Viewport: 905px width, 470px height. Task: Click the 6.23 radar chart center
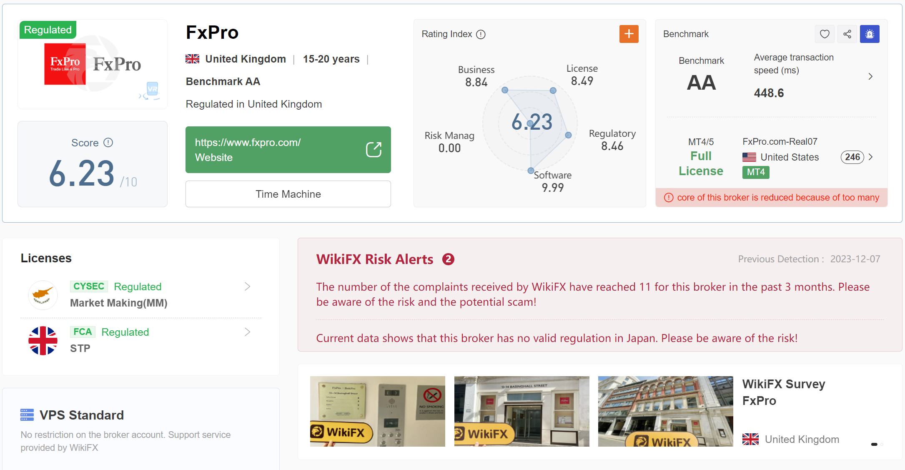531,122
